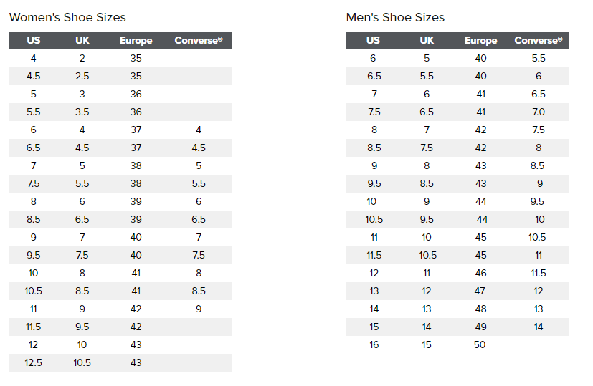This screenshot has height=386, width=593.
Task: Select the UK header in women's table
Action: click(82, 40)
